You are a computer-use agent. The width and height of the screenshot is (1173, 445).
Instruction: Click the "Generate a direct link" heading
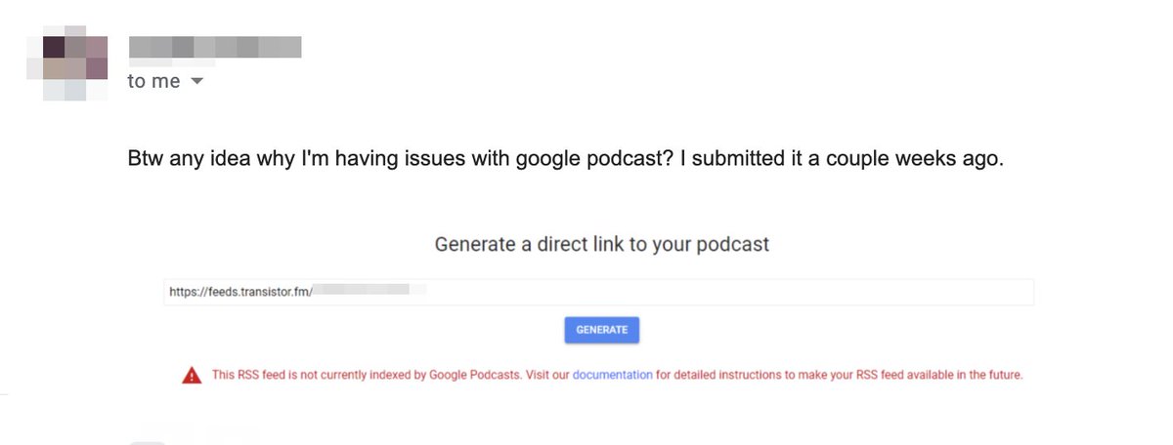[601, 244]
